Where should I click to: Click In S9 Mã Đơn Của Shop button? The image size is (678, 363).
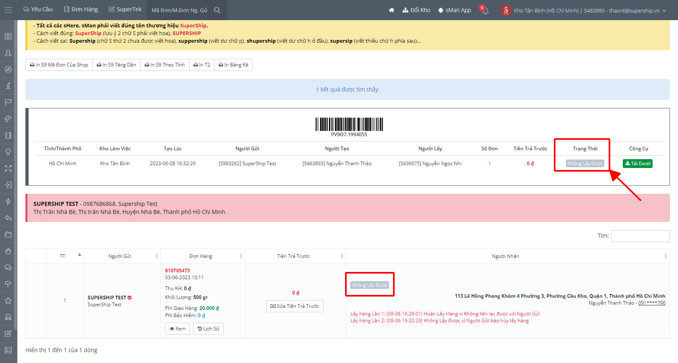59,65
